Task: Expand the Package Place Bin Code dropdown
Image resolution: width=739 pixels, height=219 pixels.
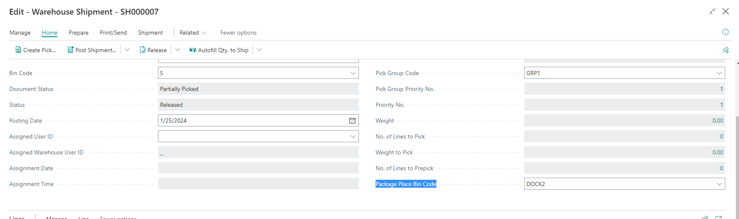Action: (719, 184)
